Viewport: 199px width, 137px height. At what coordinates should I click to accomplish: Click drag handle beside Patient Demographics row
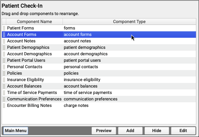(4, 48)
